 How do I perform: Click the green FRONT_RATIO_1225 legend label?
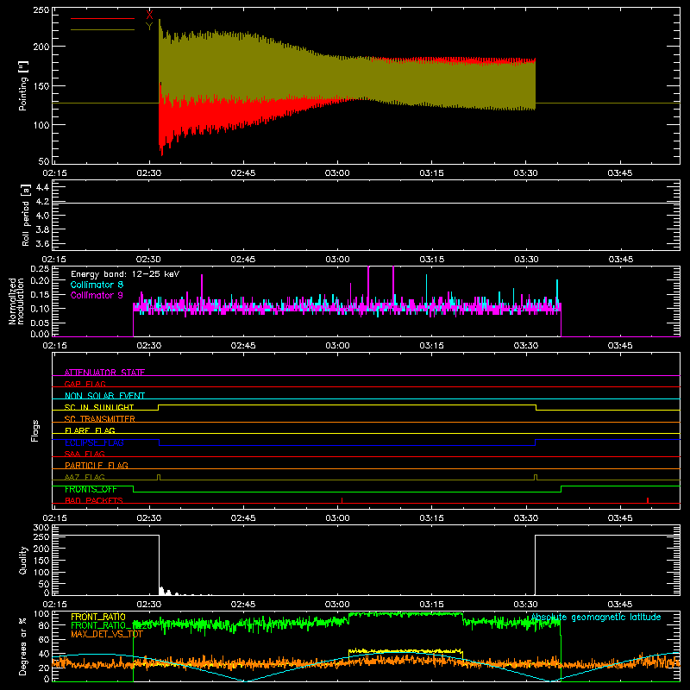tap(111, 625)
